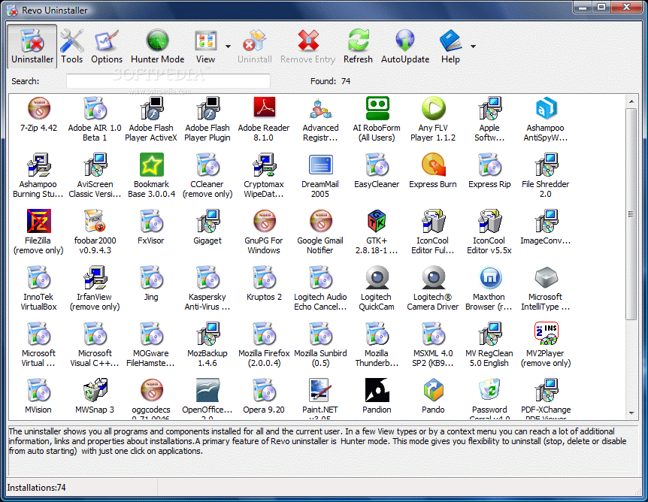Refresh the installed programs list
Image resolution: width=648 pixels, height=502 pixels.
point(358,47)
